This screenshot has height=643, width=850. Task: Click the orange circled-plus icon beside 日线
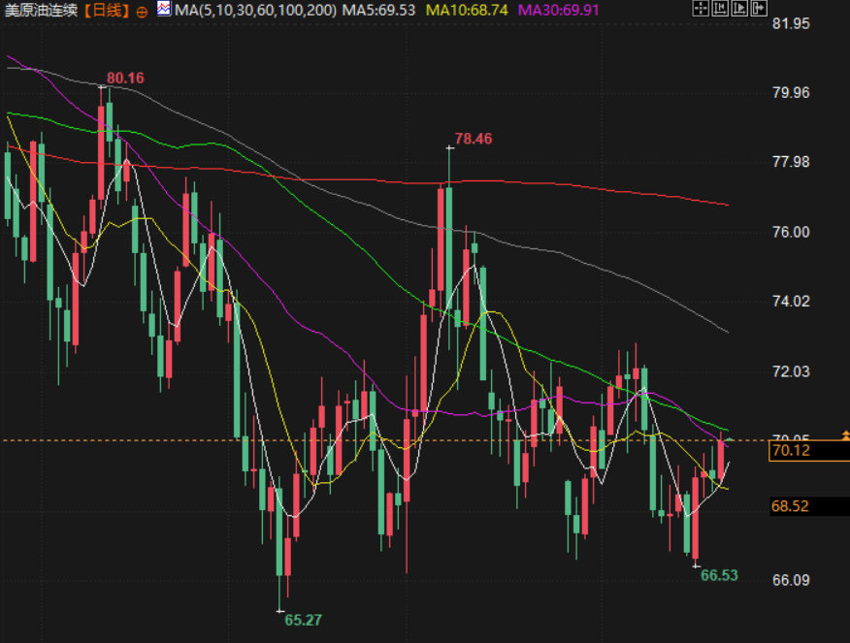(142, 11)
